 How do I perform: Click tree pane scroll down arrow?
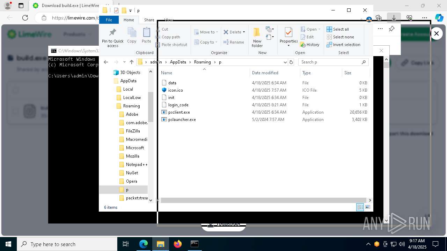(151, 200)
